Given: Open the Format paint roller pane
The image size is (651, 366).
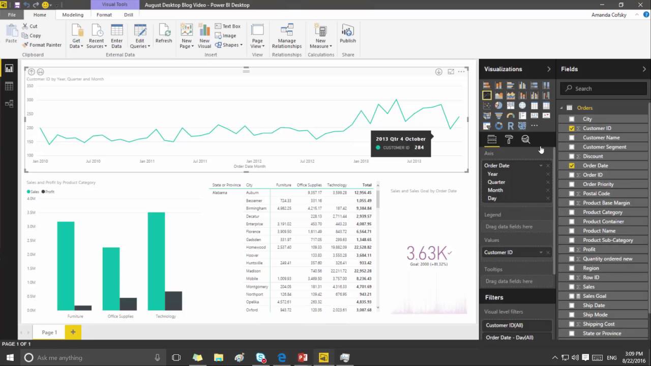Looking at the screenshot, I should pyautogui.click(x=509, y=139).
